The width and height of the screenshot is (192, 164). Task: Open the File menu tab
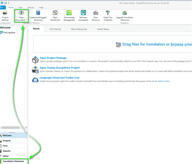[x=2, y=8]
